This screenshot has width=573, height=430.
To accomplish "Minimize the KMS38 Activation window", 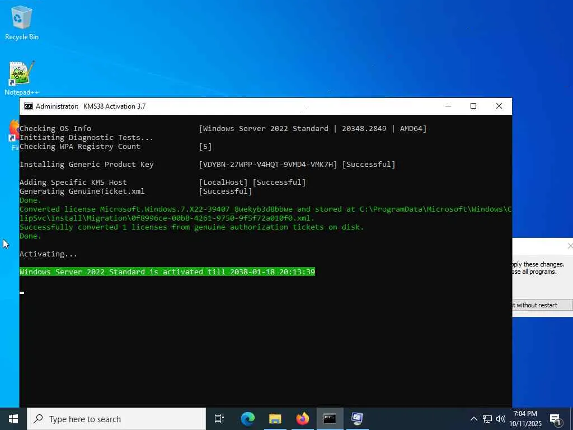I will click(448, 106).
